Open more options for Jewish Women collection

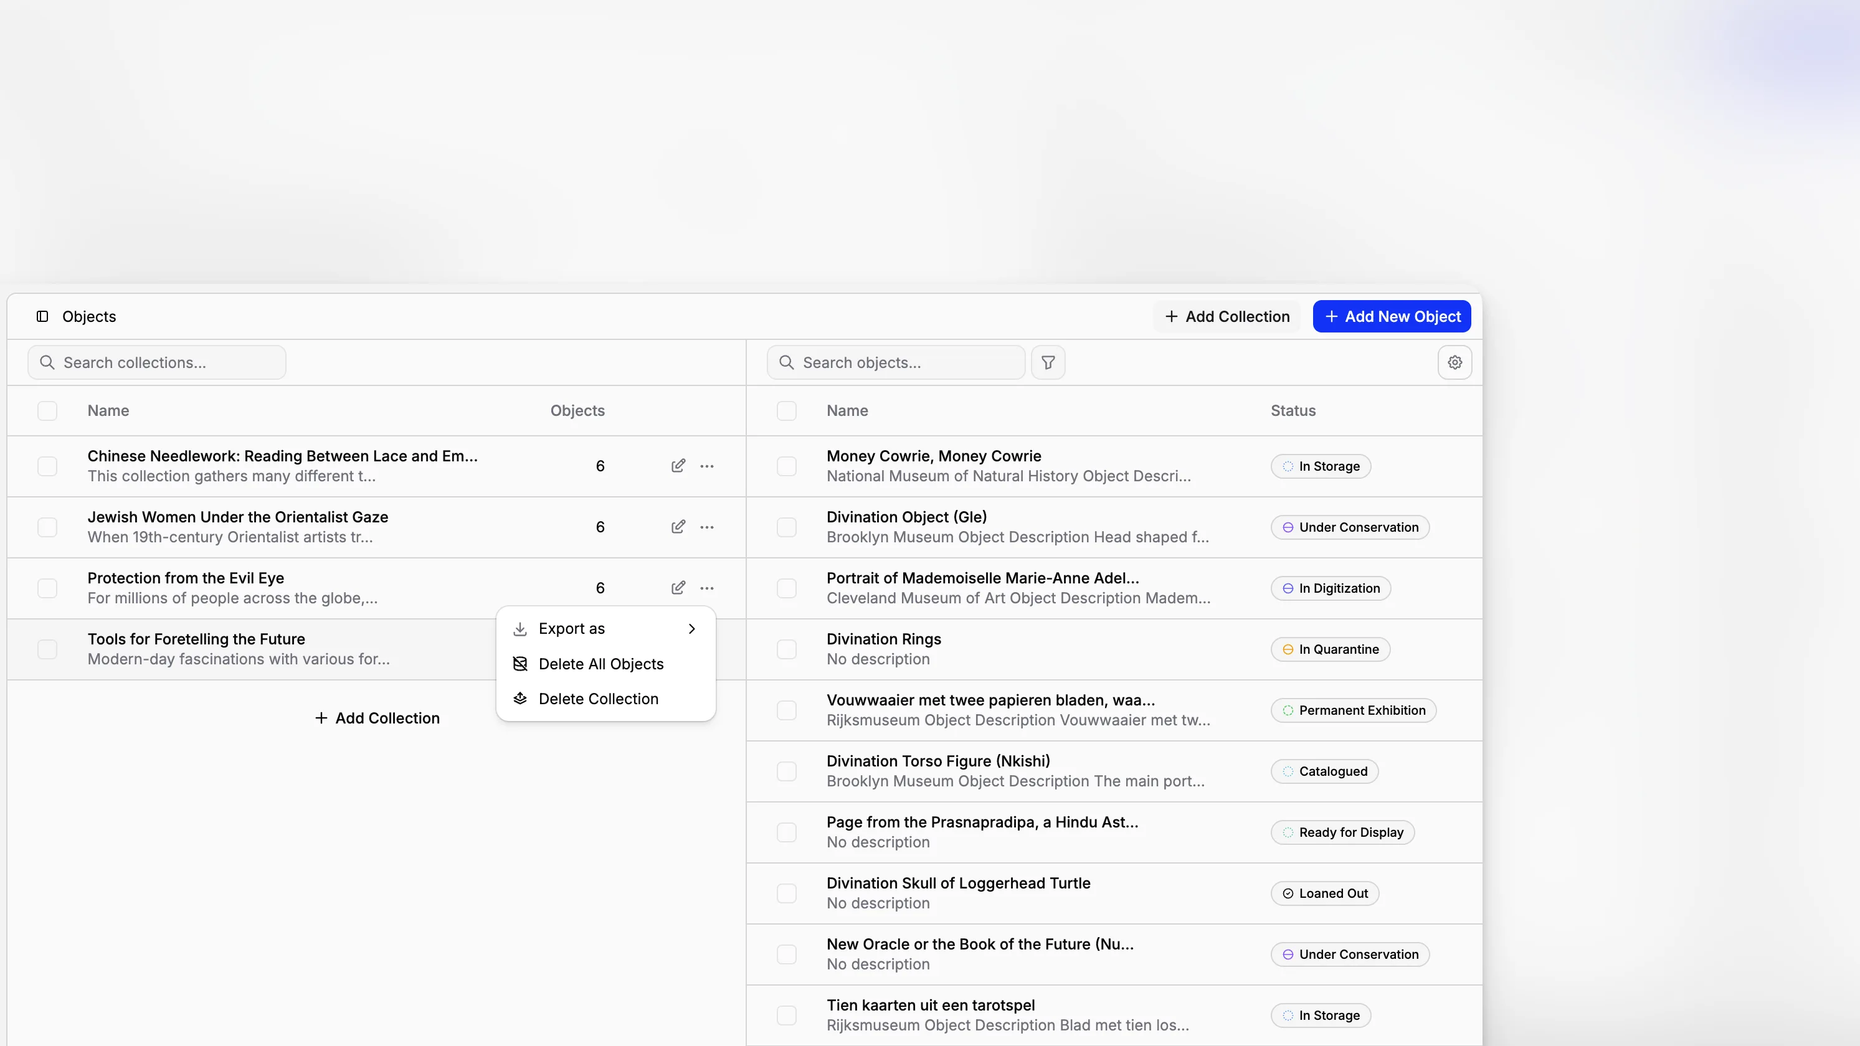(707, 527)
